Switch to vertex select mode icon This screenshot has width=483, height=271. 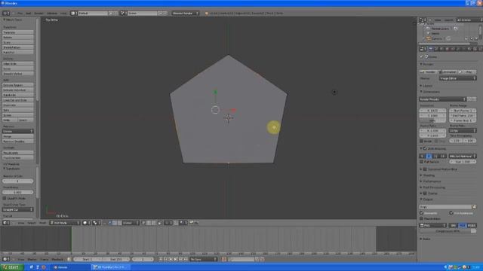[x=144, y=223]
